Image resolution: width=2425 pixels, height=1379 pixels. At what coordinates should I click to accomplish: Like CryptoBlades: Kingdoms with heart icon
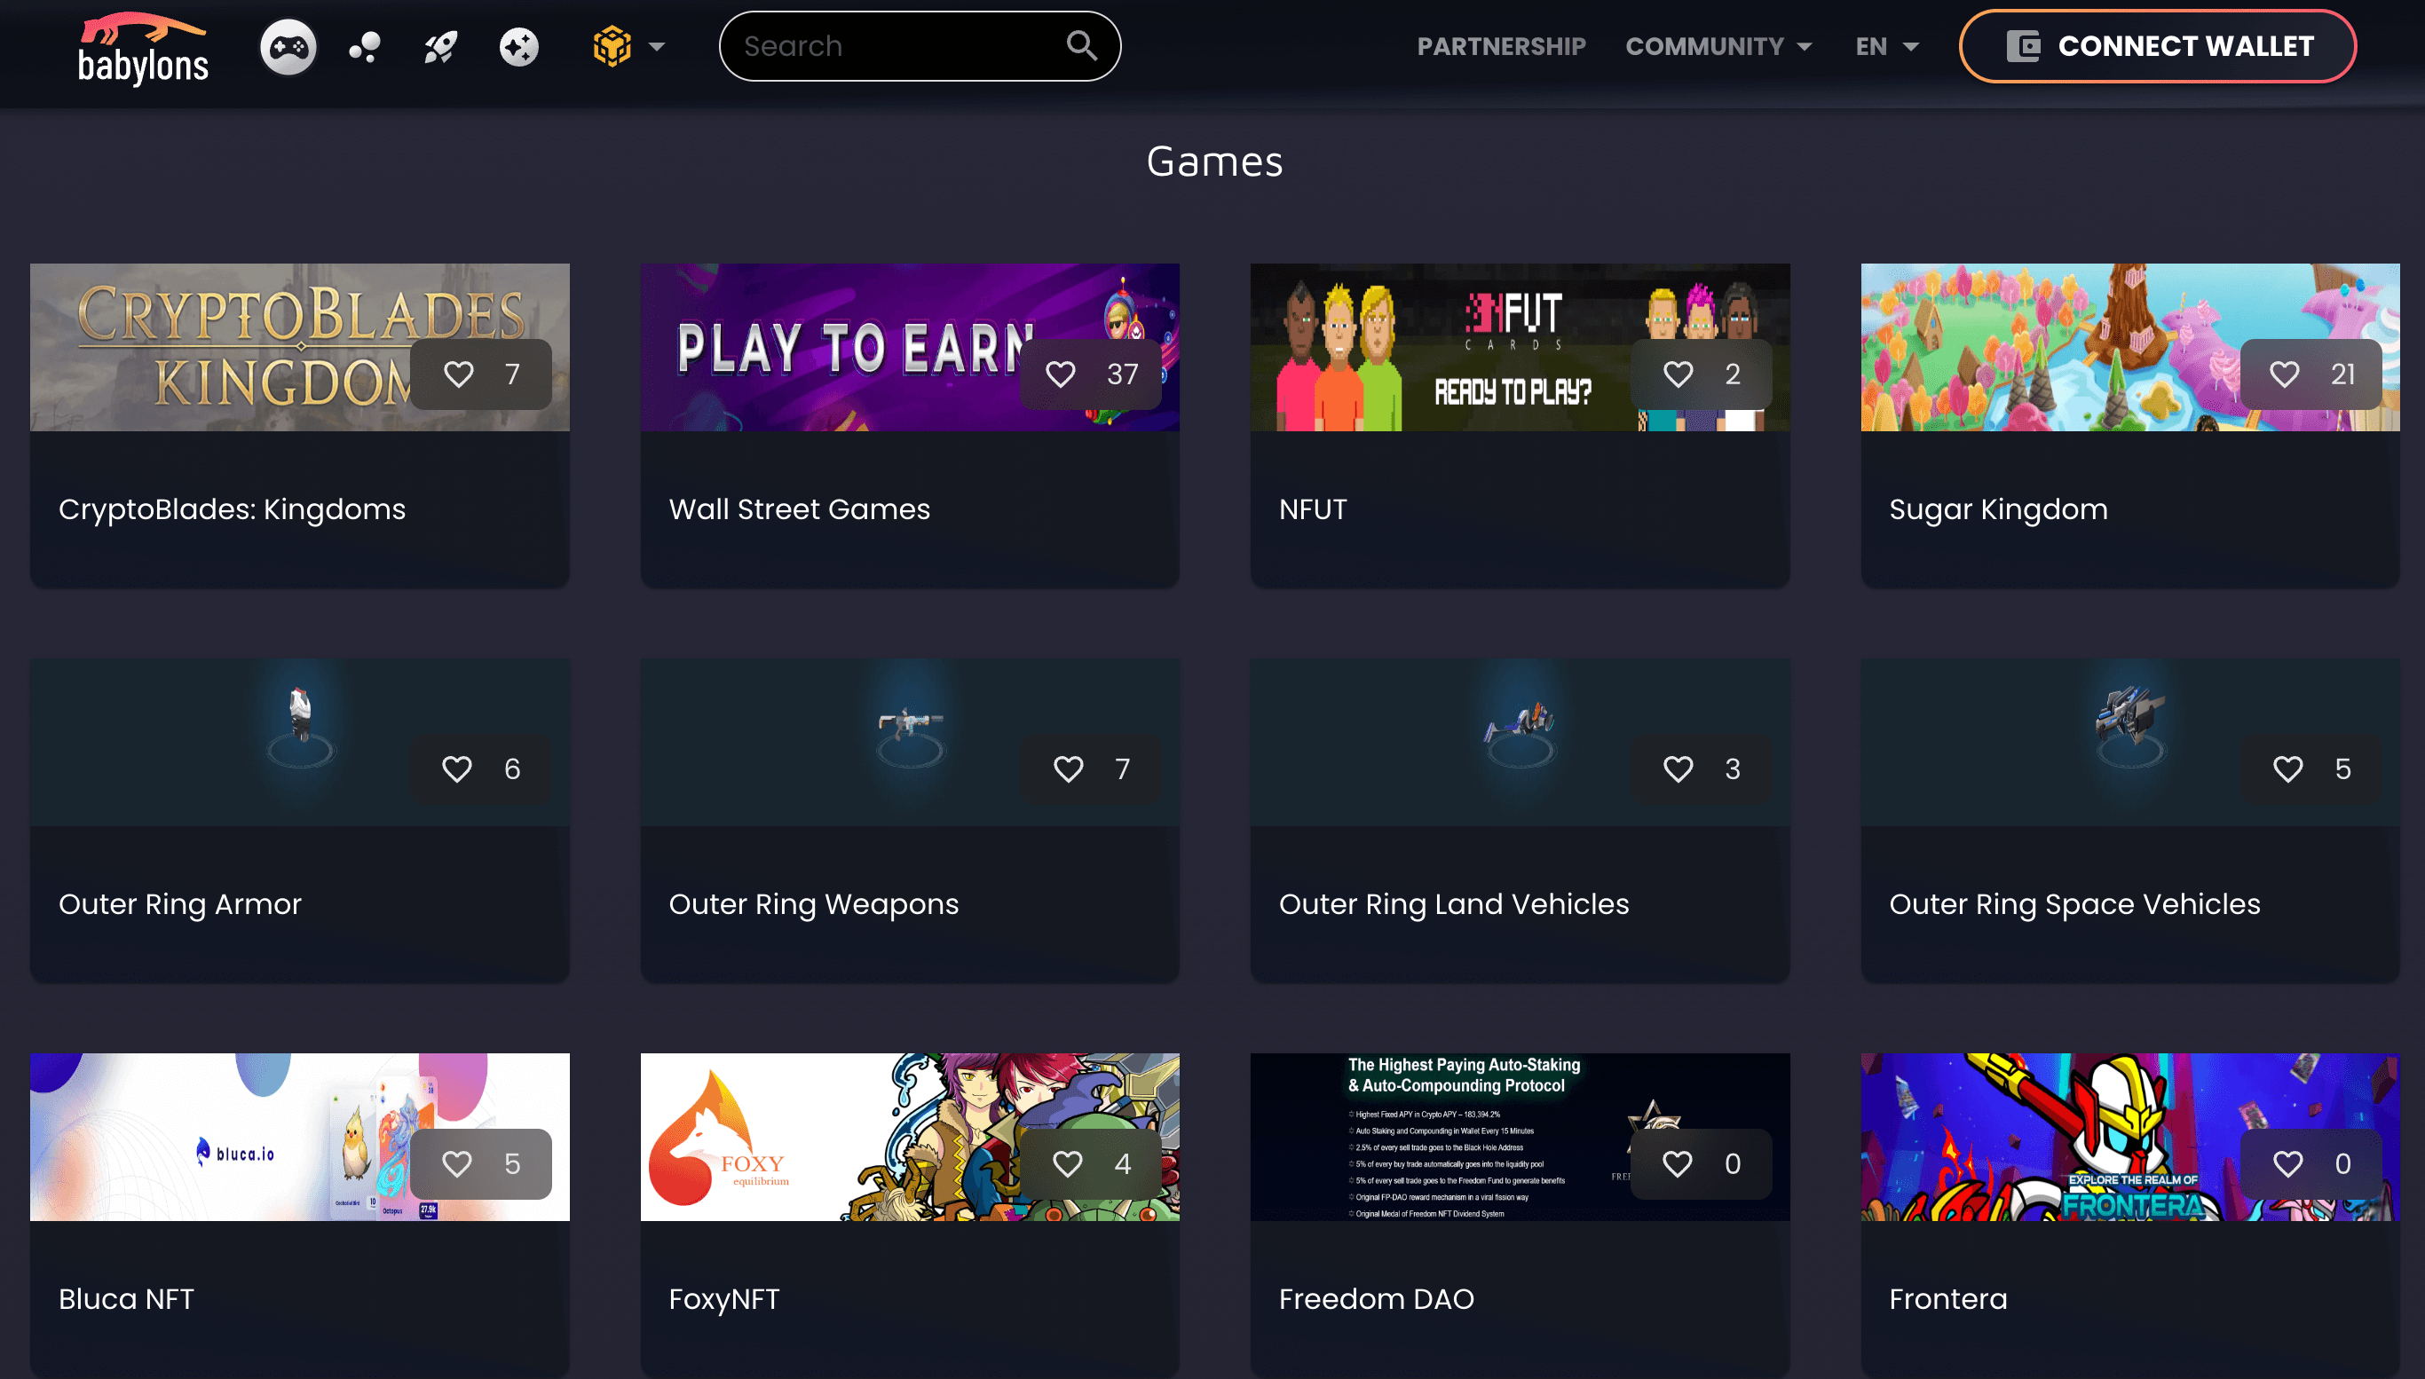click(x=459, y=374)
